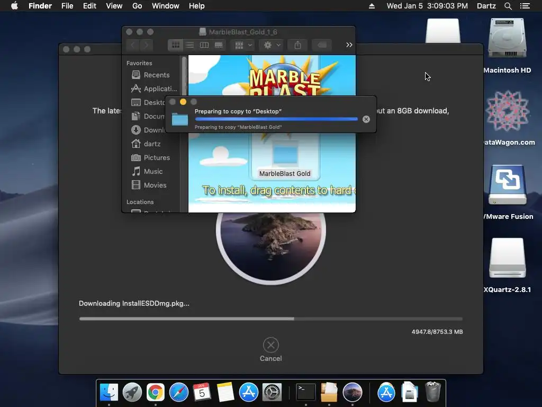
Task: Open the Window menu
Action: coord(166,6)
